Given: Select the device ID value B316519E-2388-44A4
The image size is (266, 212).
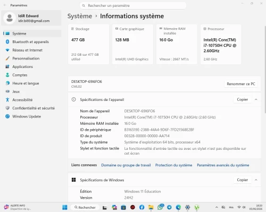Looking at the screenshot, I should [159, 130].
